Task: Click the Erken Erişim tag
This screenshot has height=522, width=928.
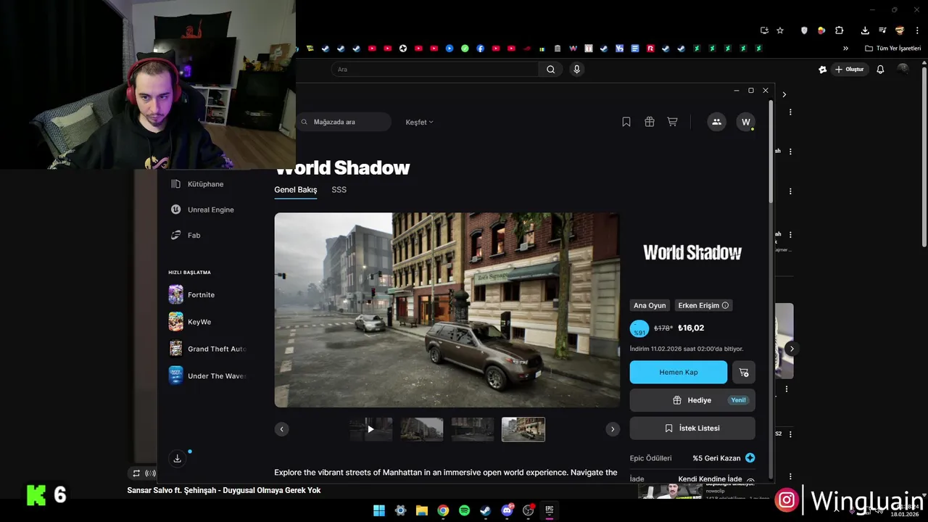Action: (703, 305)
